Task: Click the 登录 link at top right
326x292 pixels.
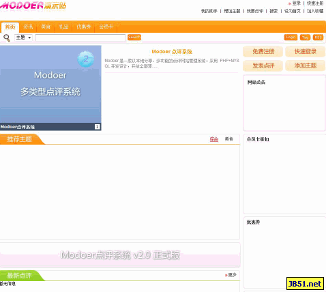Action: pos(296,3)
